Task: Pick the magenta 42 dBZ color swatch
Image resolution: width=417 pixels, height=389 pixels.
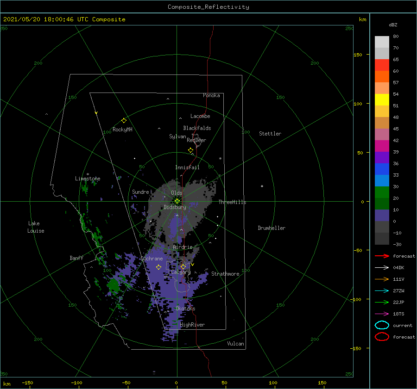Action: tap(382, 146)
